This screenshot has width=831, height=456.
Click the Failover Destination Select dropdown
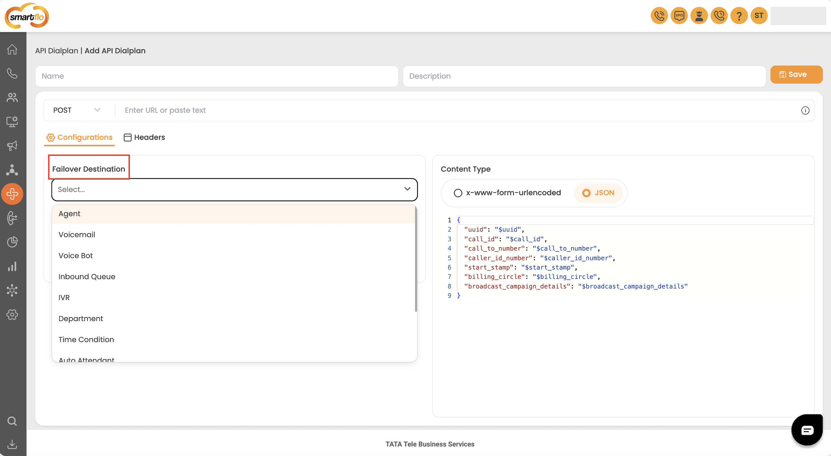[234, 190]
